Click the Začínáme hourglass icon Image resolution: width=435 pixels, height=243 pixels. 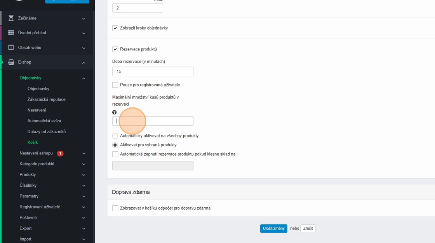pyautogui.click(x=11, y=18)
